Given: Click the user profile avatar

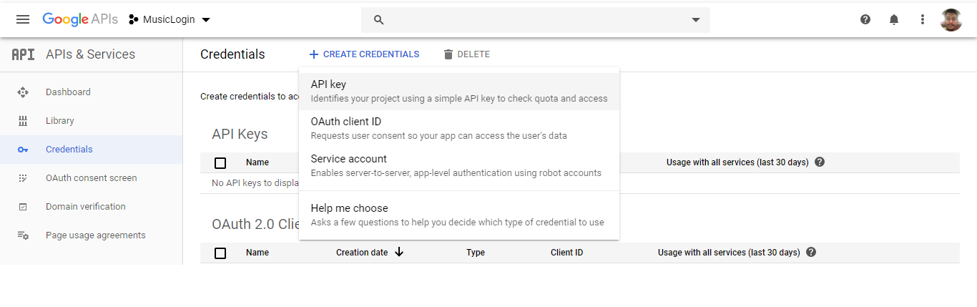Looking at the screenshot, I should [x=951, y=20].
